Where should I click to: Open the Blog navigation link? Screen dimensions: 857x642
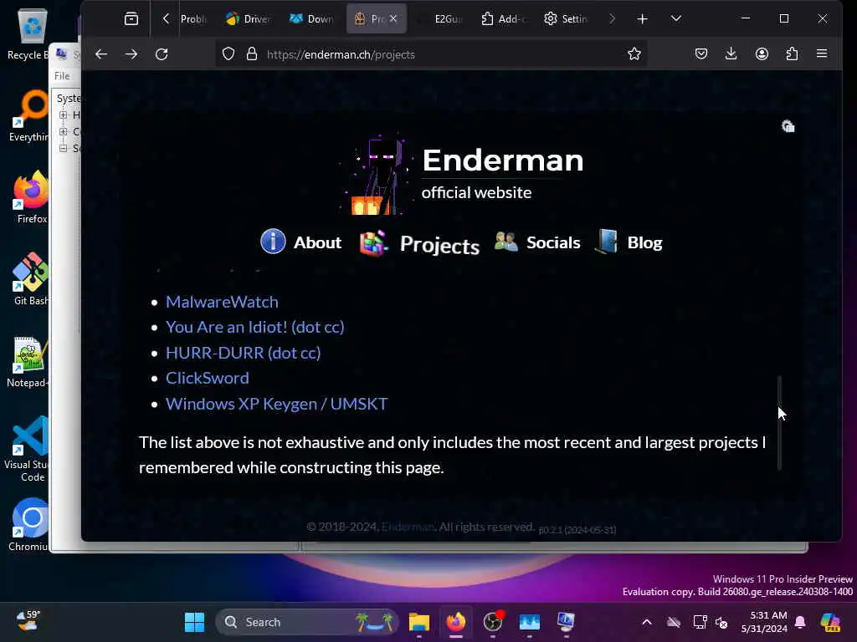[x=629, y=242]
